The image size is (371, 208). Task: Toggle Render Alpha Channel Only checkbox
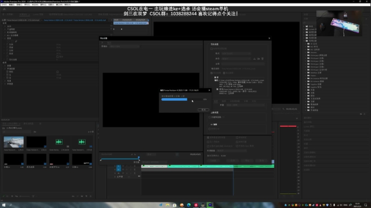click(237, 146)
